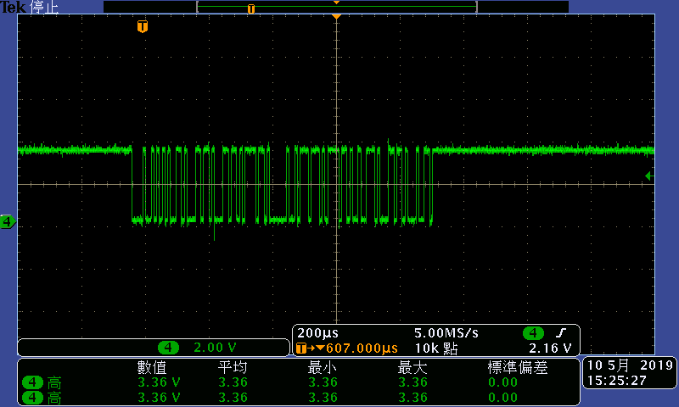
Task: Click the 最大 column header
Action: pyautogui.click(x=412, y=367)
